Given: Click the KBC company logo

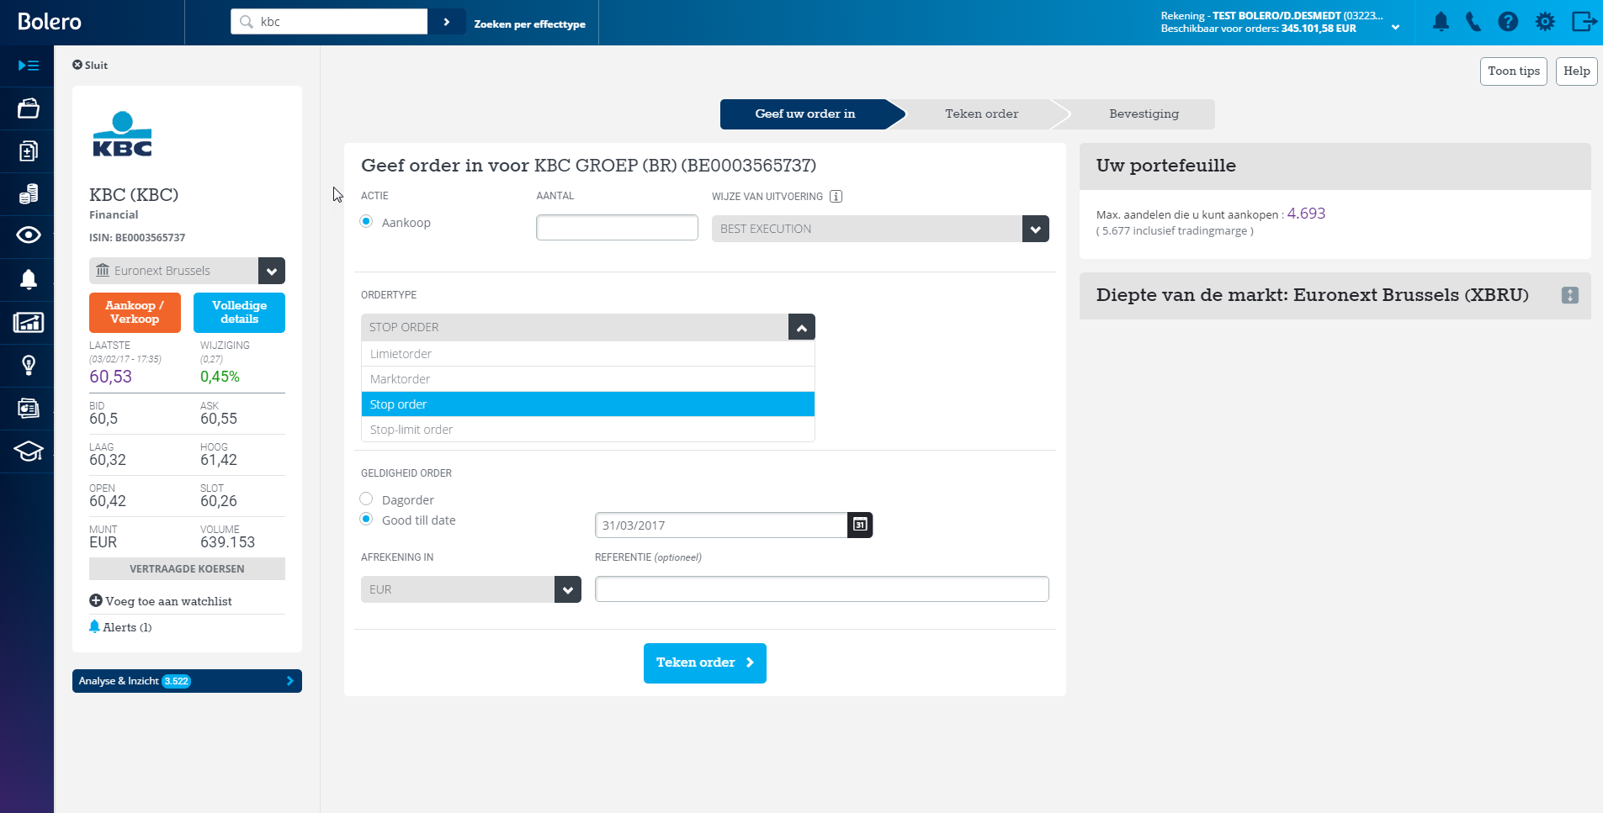Looking at the screenshot, I should coord(122,134).
